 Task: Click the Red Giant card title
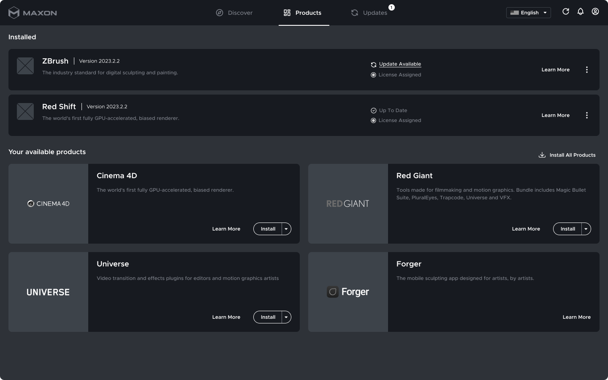coord(415,176)
